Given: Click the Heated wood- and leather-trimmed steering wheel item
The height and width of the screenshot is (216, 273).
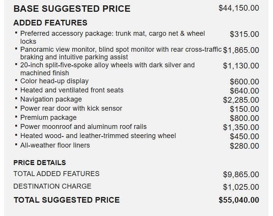Looking at the screenshot, I should coord(98,136).
